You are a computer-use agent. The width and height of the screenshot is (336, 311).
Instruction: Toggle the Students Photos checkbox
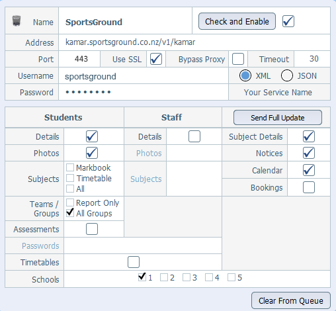pos(92,153)
